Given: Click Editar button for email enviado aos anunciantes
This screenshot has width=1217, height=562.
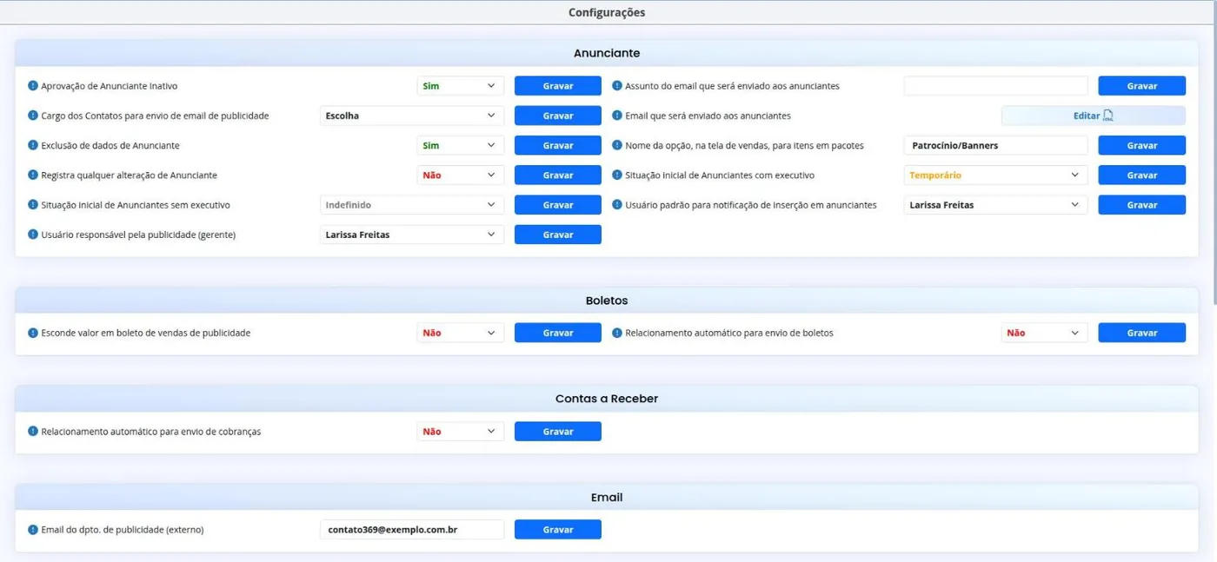Looking at the screenshot, I should tap(1094, 116).
